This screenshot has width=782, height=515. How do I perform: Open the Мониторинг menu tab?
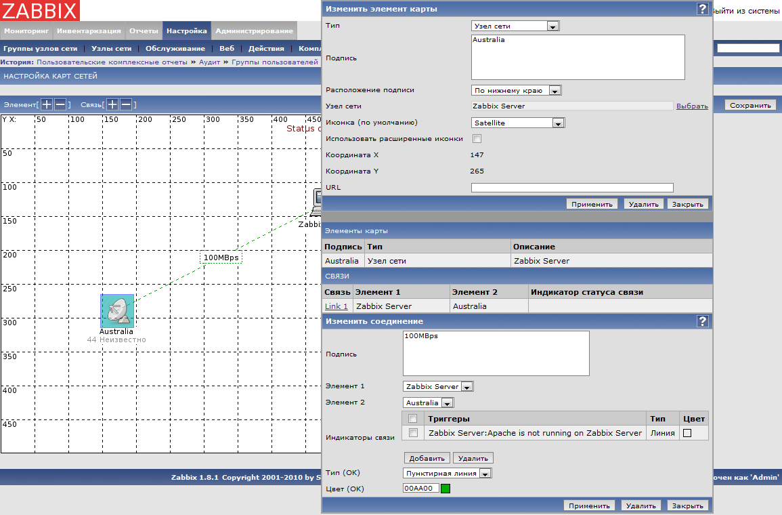point(26,30)
